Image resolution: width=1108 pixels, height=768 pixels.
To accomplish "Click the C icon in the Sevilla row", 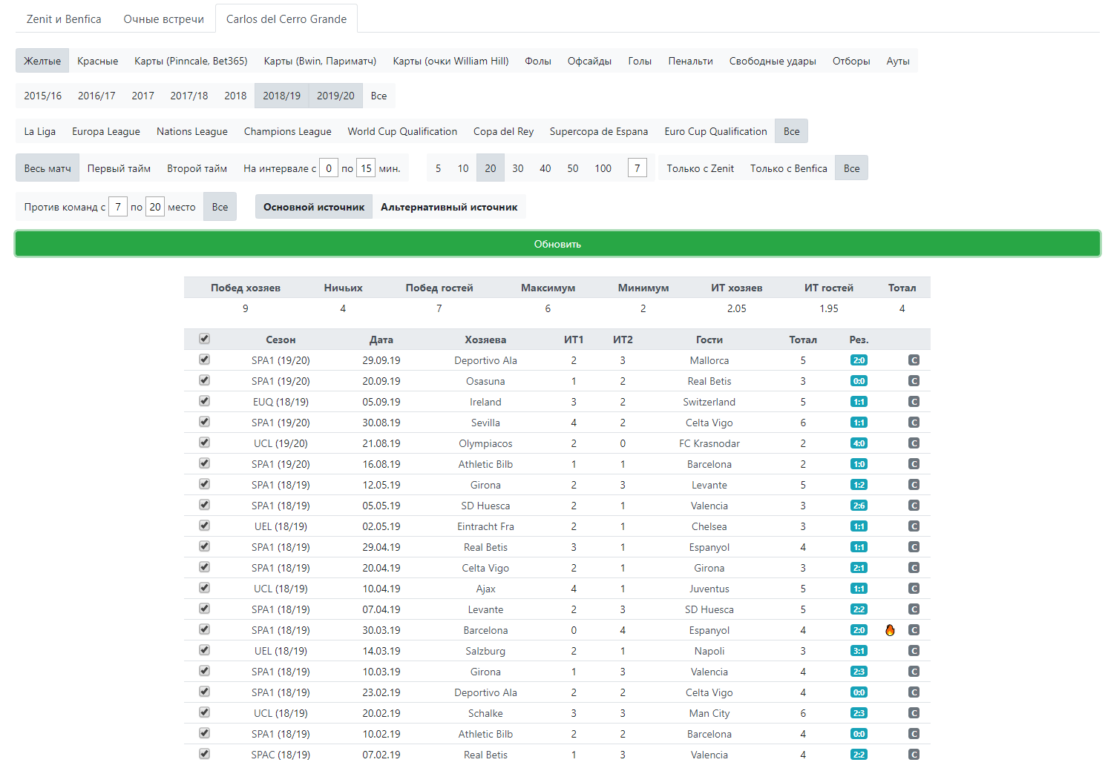I will [x=914, y=423].
